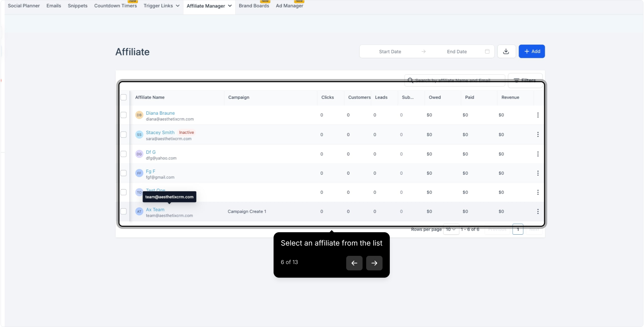Click the Start Date input field
Screen dimensions: 644x327
[390, 51]
